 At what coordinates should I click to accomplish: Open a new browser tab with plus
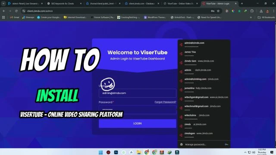(242, 3)
